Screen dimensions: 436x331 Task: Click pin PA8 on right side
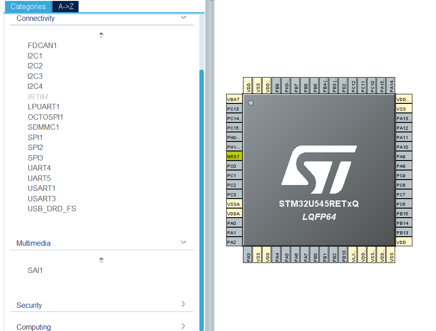pos(404,166)
